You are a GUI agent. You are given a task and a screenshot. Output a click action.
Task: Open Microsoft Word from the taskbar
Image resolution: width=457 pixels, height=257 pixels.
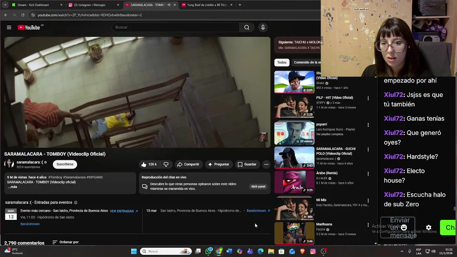229,251
